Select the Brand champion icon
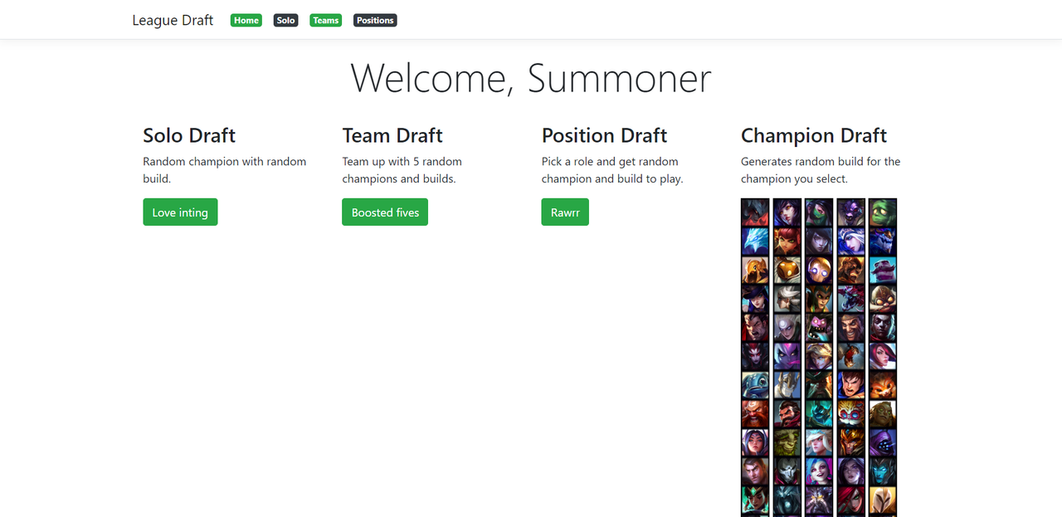 pyautogui.click(x=850, y=270)
